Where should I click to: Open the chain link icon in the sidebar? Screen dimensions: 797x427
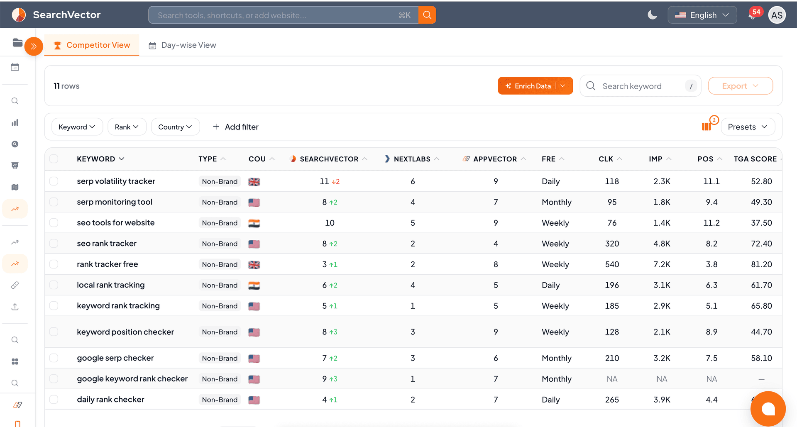pos(15,285)
